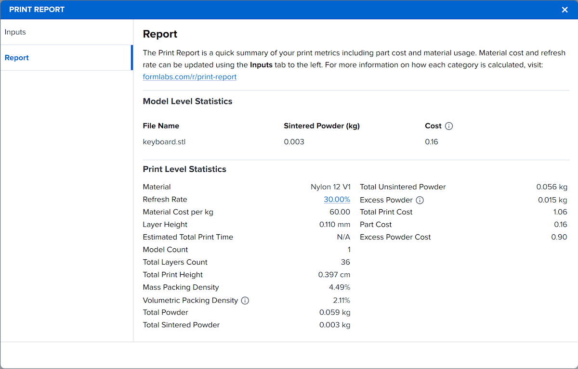
Task: Switch to the Inputs tab
Action: [x=66, y=32]
